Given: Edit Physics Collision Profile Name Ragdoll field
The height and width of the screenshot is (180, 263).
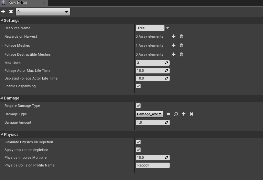Looking at the screenshot, I should coord(153,165).
